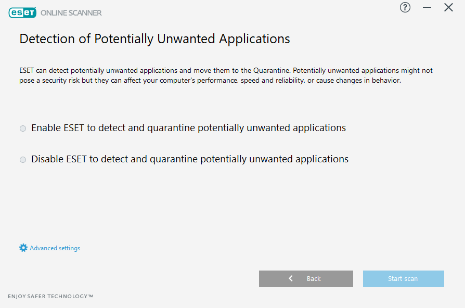This screenshot has height=308, width=465.
Task: Open the Advanced settings link
Action: [x=55, y=248]
